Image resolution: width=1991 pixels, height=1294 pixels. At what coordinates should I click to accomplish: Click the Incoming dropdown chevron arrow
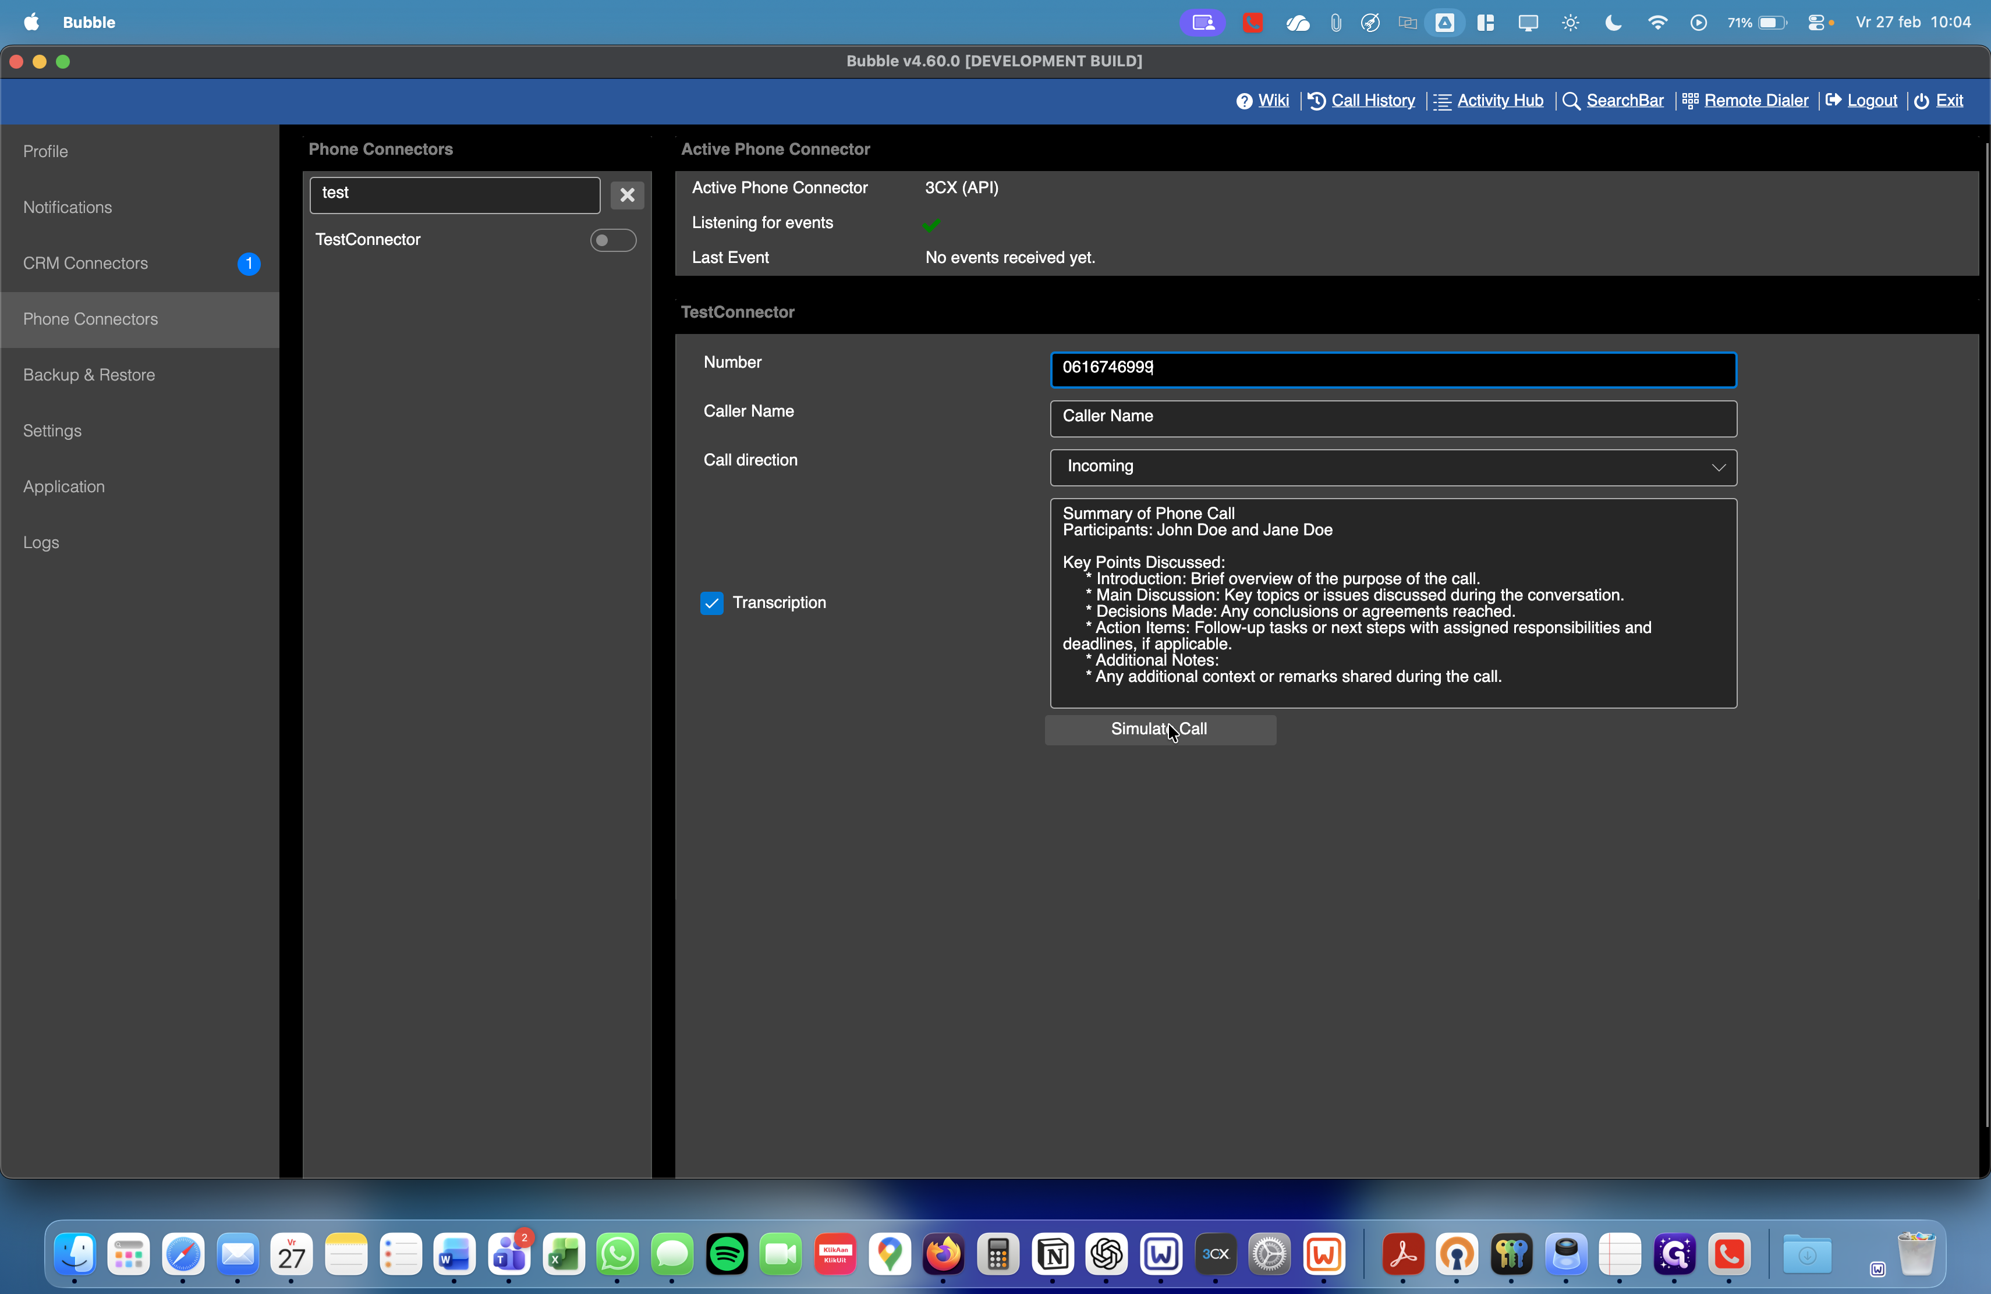coord(1719,467)
